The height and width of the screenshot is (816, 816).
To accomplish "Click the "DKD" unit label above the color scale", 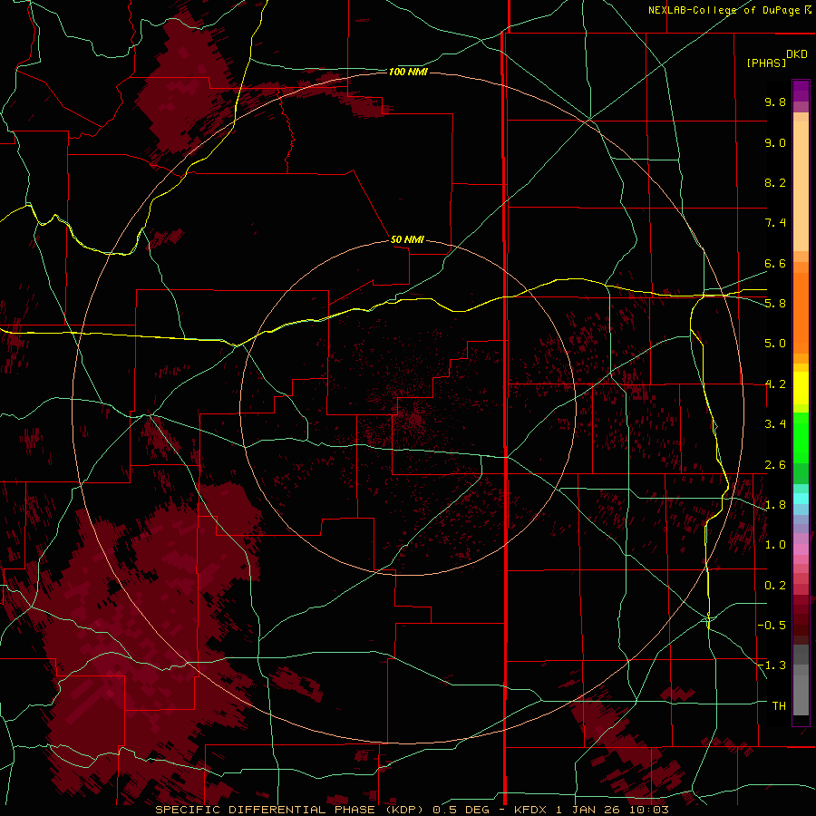I will click(x=797, y=54).
